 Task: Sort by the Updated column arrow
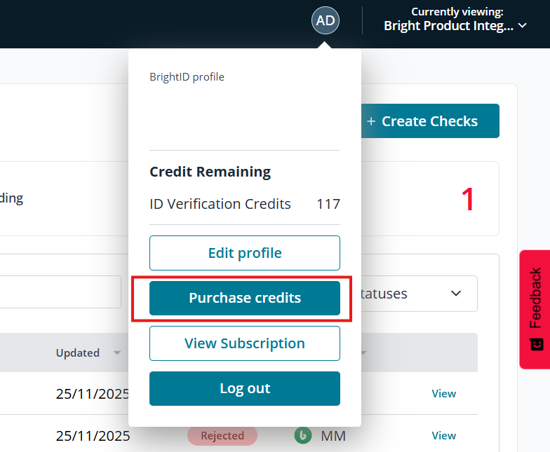(x=117, y=353)
